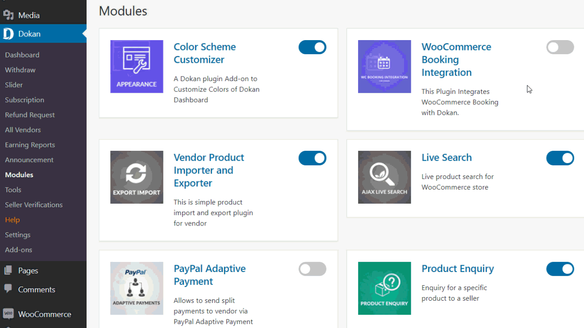The image size is (584, 328).
Task: Enable the PayPal Adaptive Payment toggle
Action: (312, 269)
